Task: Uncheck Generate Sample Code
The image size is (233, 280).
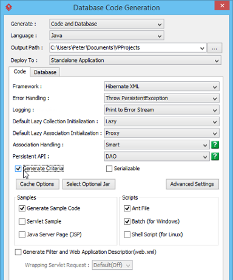Action: pyautogui.click(x=22, y=208)
